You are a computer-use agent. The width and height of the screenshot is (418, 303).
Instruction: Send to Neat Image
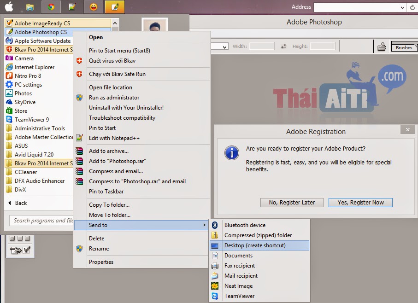(259, 286)
